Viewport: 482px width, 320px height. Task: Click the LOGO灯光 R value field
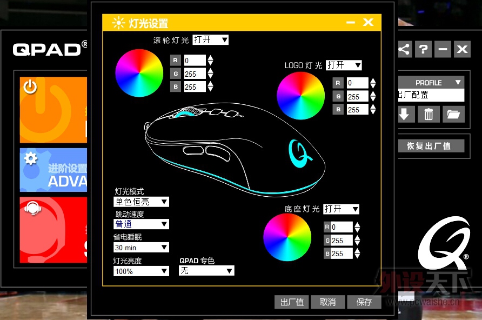[x=358, y=83]
